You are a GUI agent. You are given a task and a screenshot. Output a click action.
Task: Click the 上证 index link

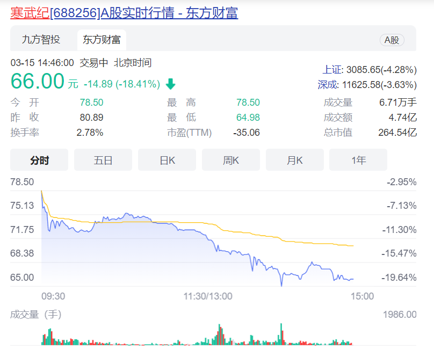(x=332, y=69)
